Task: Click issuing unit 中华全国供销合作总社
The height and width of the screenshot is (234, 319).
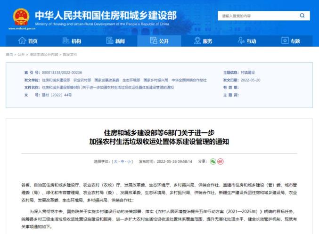Action: point(189,80)
